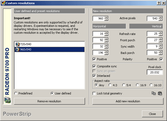Click Add new resolution button
This screenshot has width=167, height=121.
(x=128, y=101)
